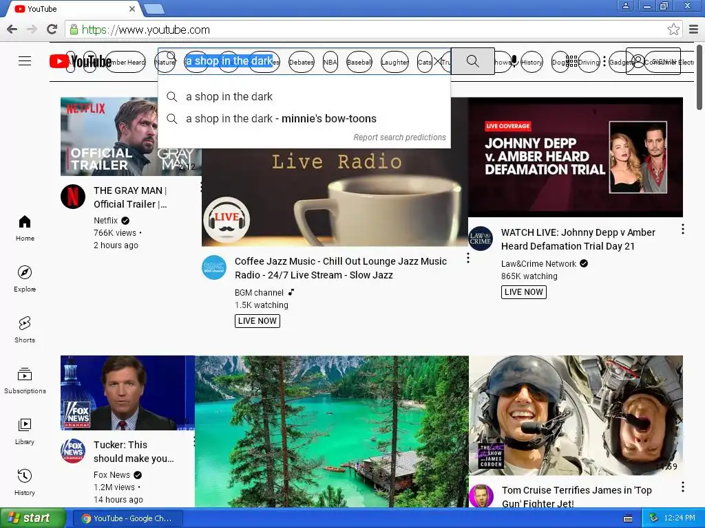The width and height of the screenshot is (705, 528).
Task: Open the mountain lake video thumbnail
Action: [332, 431]
